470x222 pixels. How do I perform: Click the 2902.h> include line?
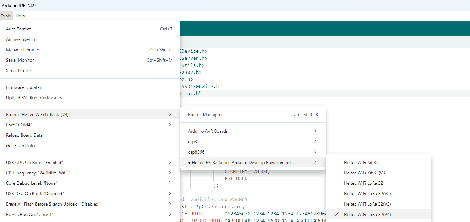(191, 73)
